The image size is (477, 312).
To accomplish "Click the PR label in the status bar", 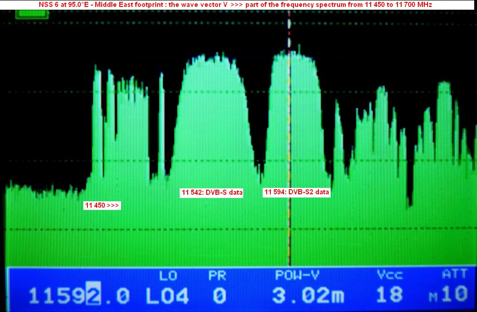I will [x=216, y=276].
